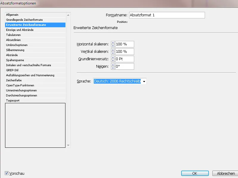Increase Vertikal skalieren with up arrow
The image size is (238, 178).
click(113, 50)
